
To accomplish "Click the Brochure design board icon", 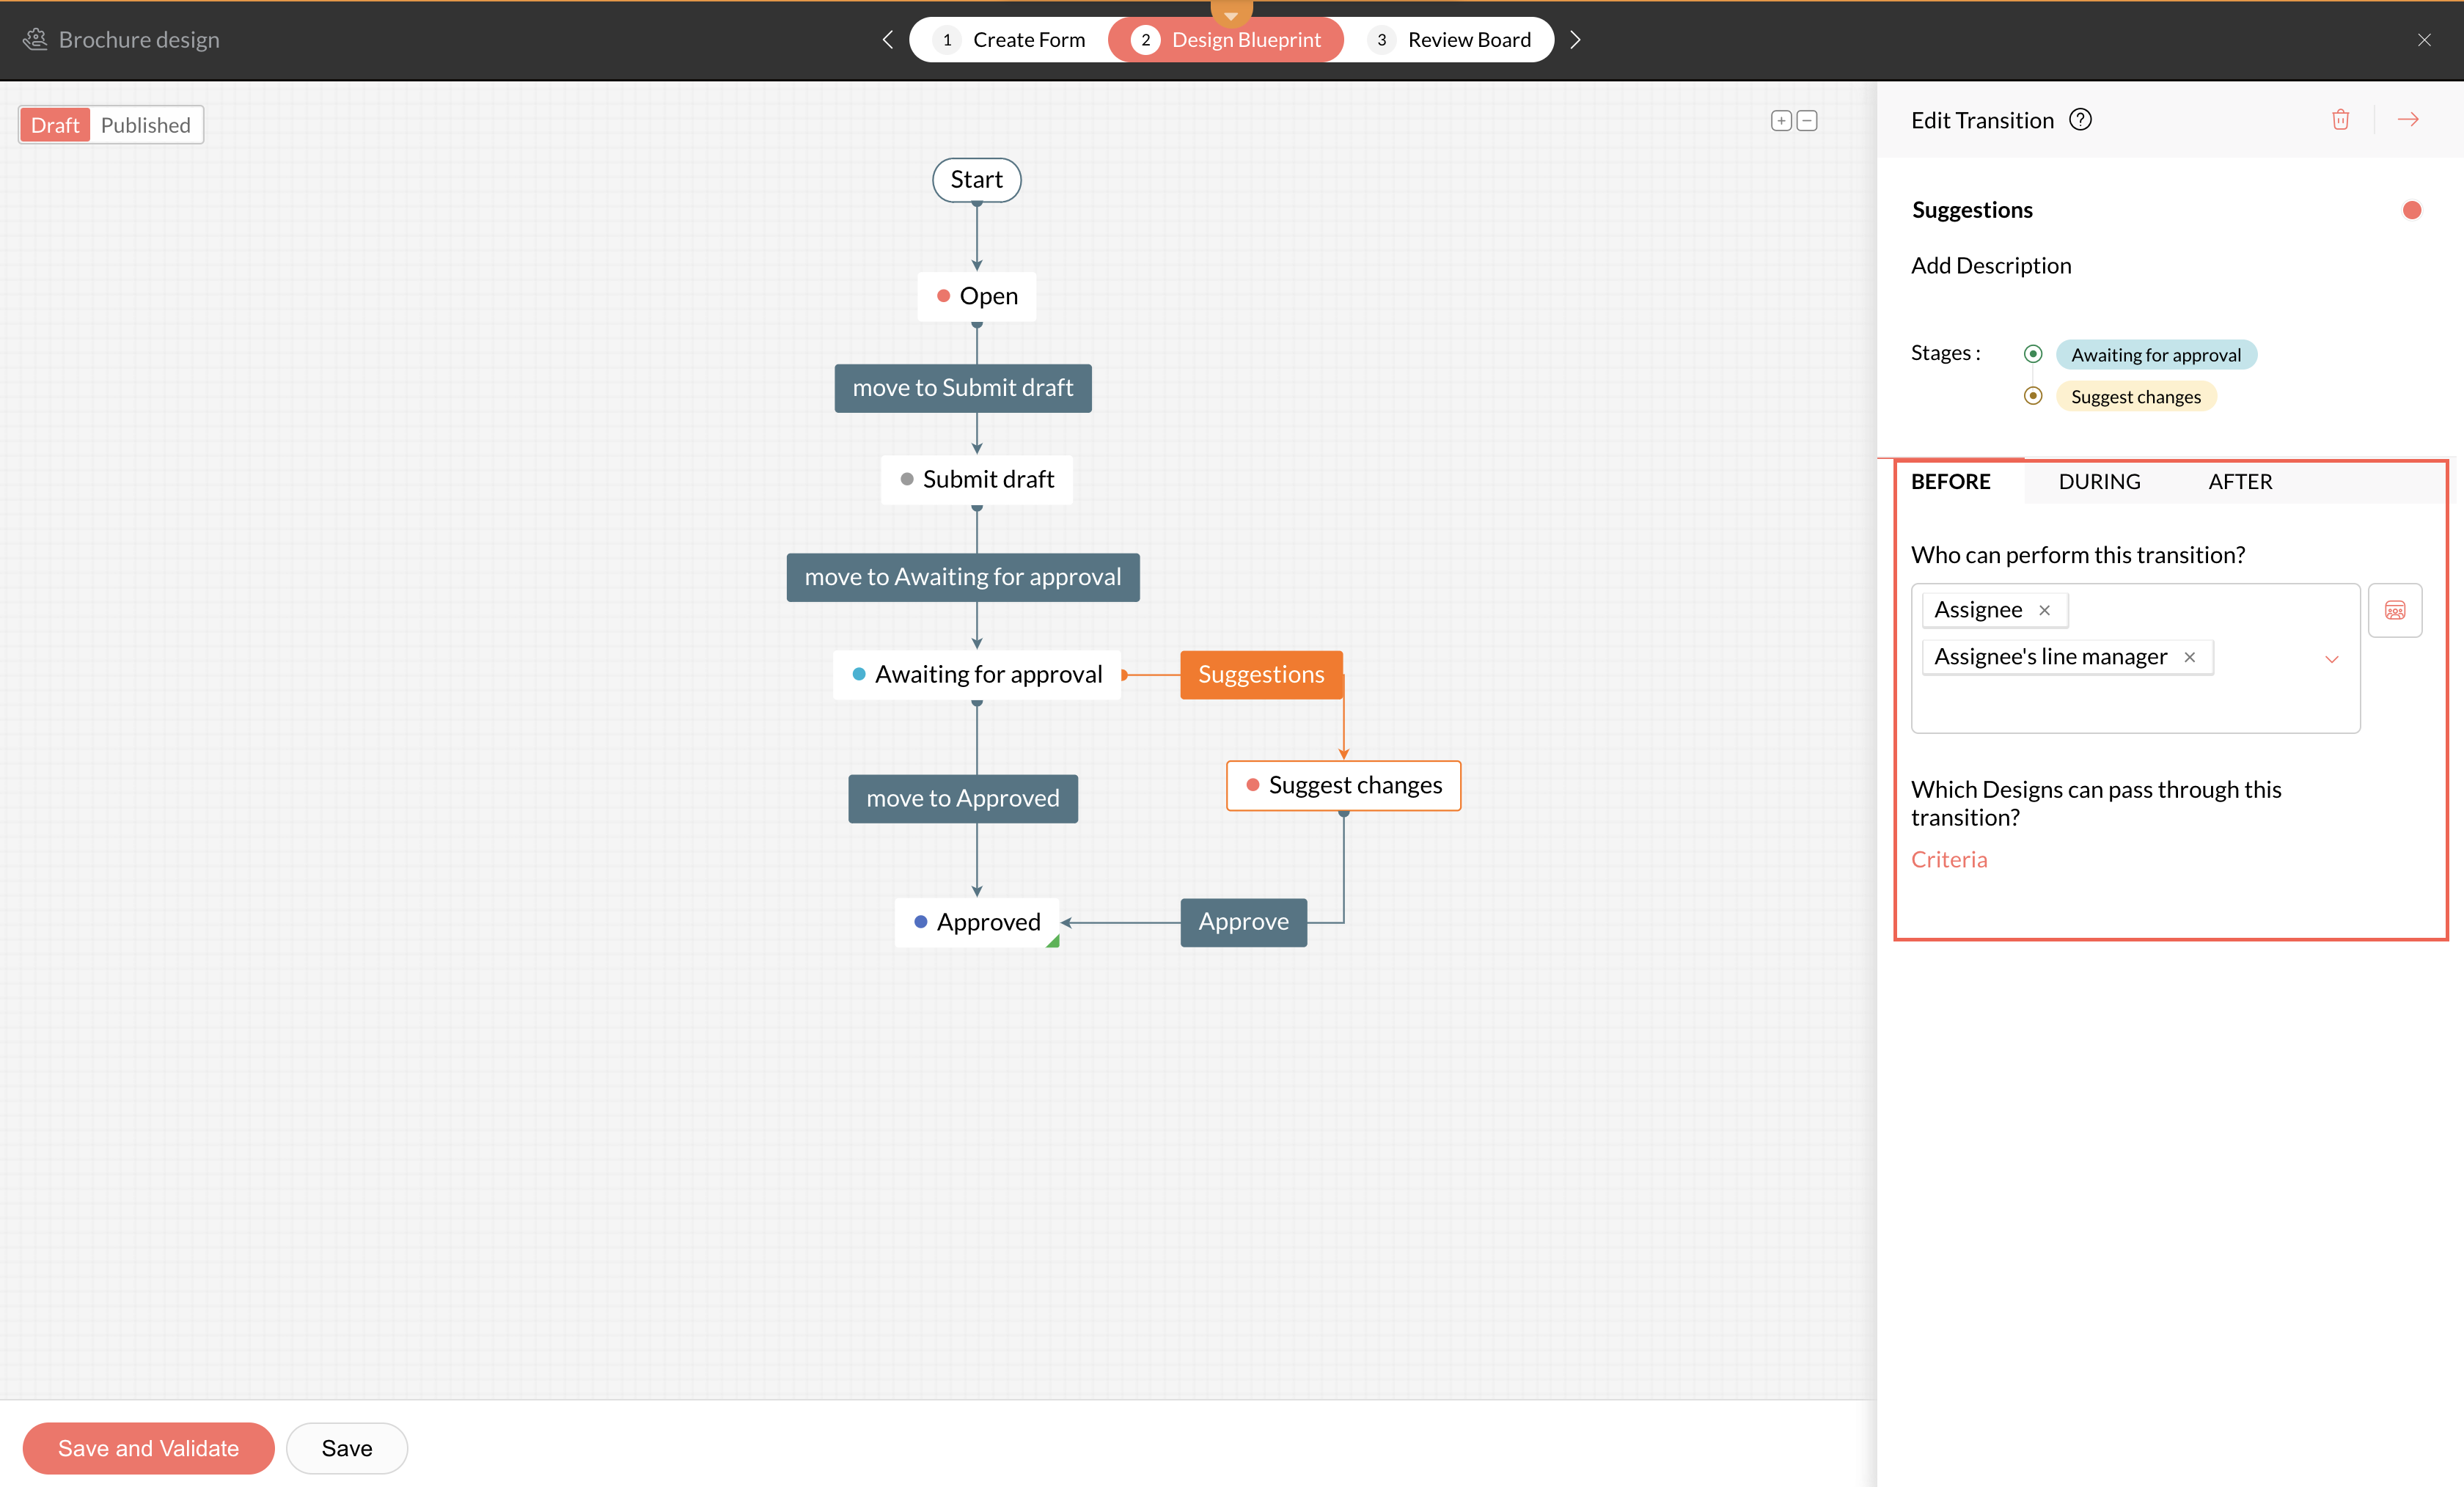I will point(36,39).
